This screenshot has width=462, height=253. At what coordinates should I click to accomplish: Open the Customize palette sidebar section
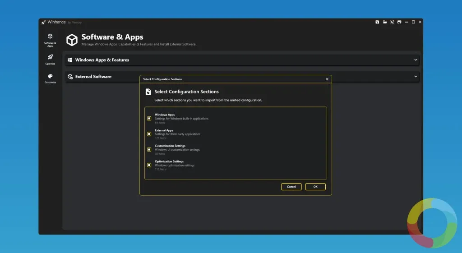pos(50,78)
